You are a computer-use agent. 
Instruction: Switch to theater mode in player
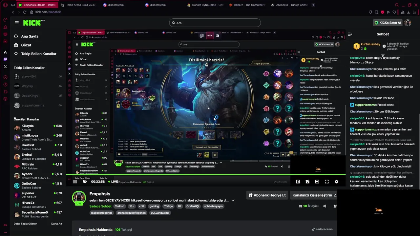[x=317, y=182]
